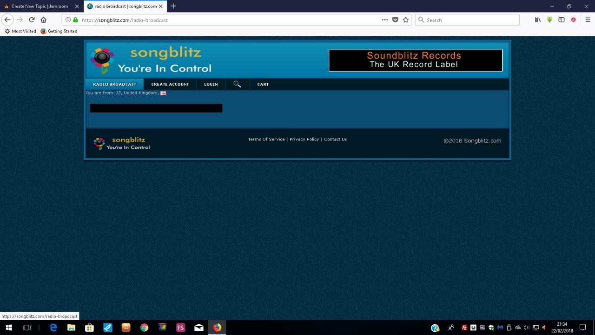Open the Getting Started bookmark
The height and width of the screenshot is (335, 595).
point(59,31)
